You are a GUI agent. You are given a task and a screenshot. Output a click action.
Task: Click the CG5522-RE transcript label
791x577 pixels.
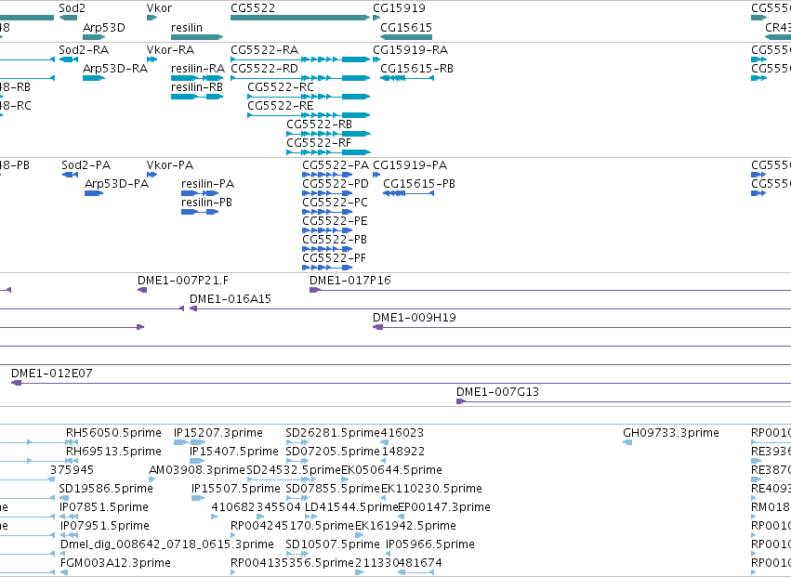pyautogui.click(x=281, y=106)
